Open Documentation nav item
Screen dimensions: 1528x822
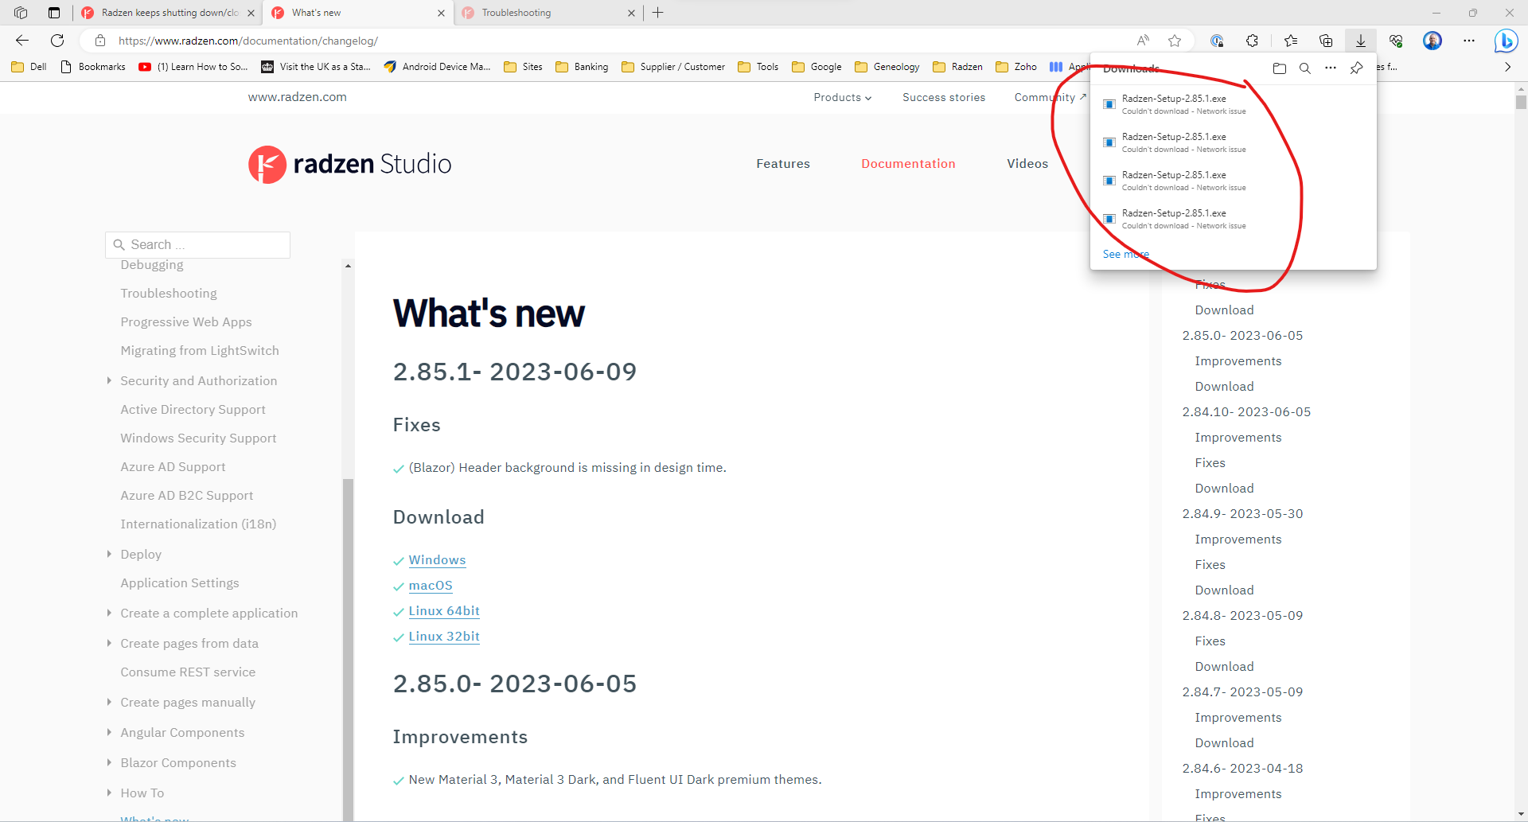tap(908, 164)
